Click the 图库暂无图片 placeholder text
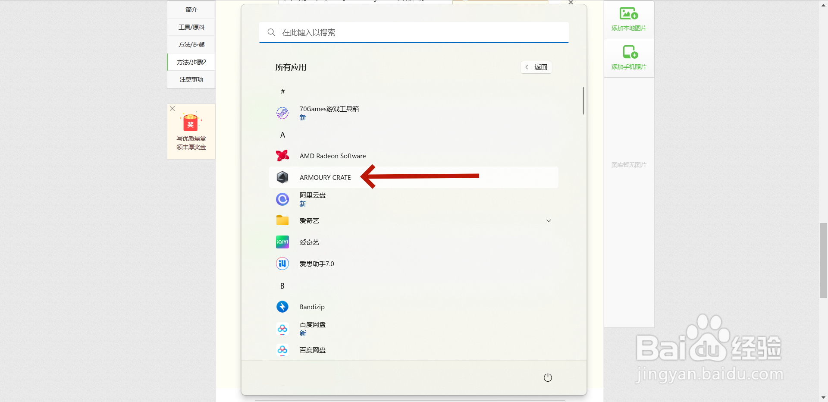828x402 pixels. 629,165
